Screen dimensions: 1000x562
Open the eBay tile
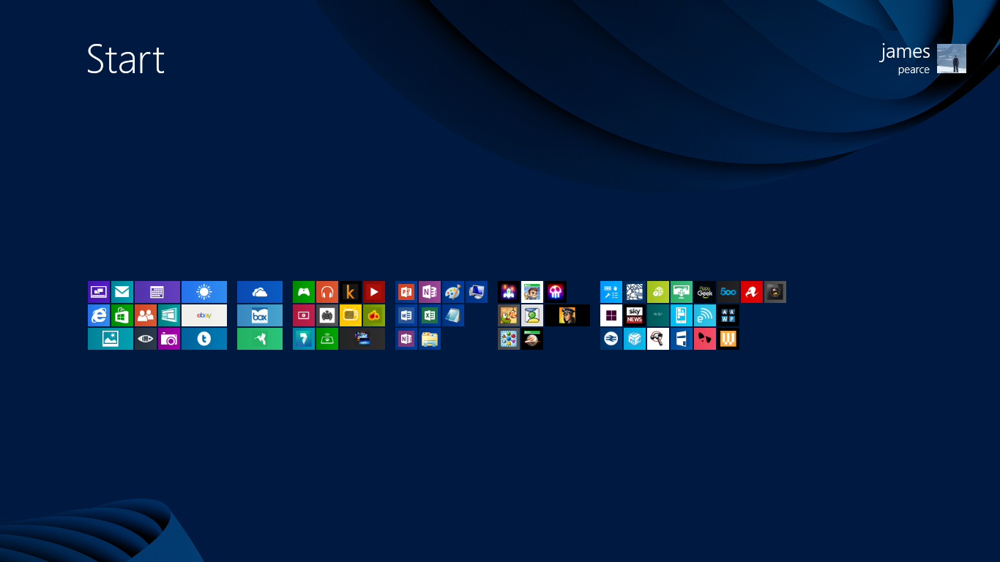pyautogui.click(x=204, y=315)
